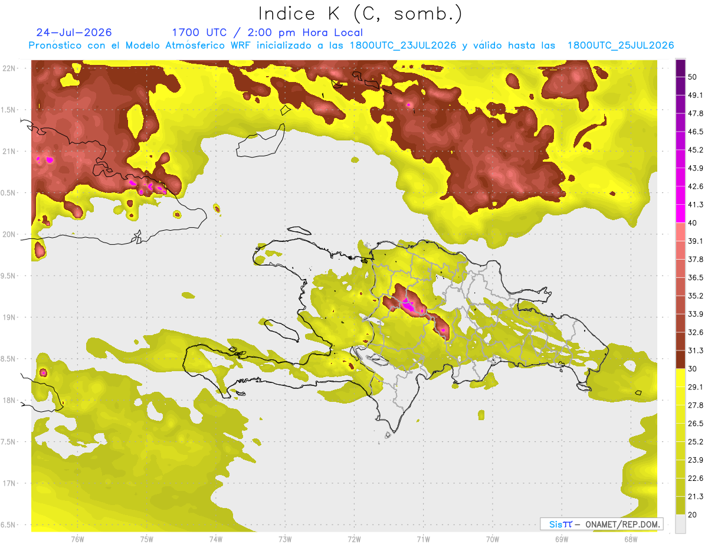Click the "25.2" colorbar value
Image resolution: width=708 pixels, height=547 pixels.
point(696,442)
